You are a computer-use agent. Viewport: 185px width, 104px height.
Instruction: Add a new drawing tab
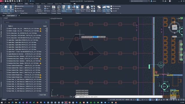click(x=19, y=16)
